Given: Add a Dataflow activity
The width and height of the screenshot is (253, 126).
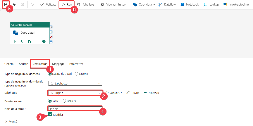Looking at the screenshot, I should tap(167, 4).
